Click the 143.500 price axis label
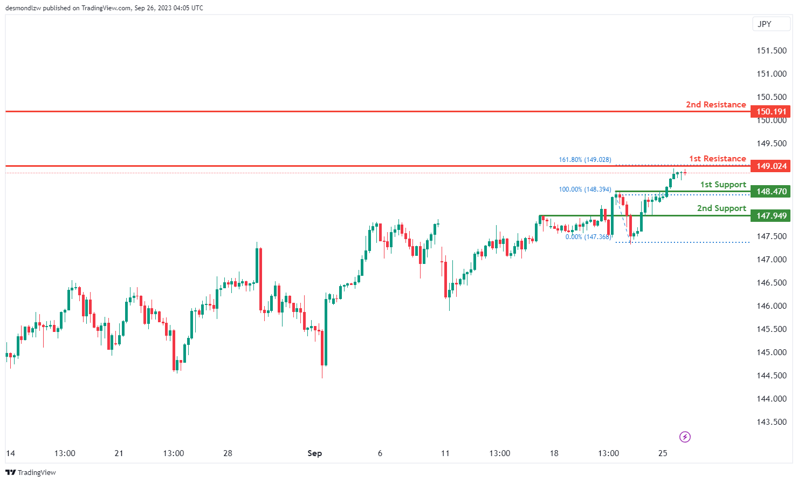The width and height of the screenshot is (798, 482). point(771,422)
